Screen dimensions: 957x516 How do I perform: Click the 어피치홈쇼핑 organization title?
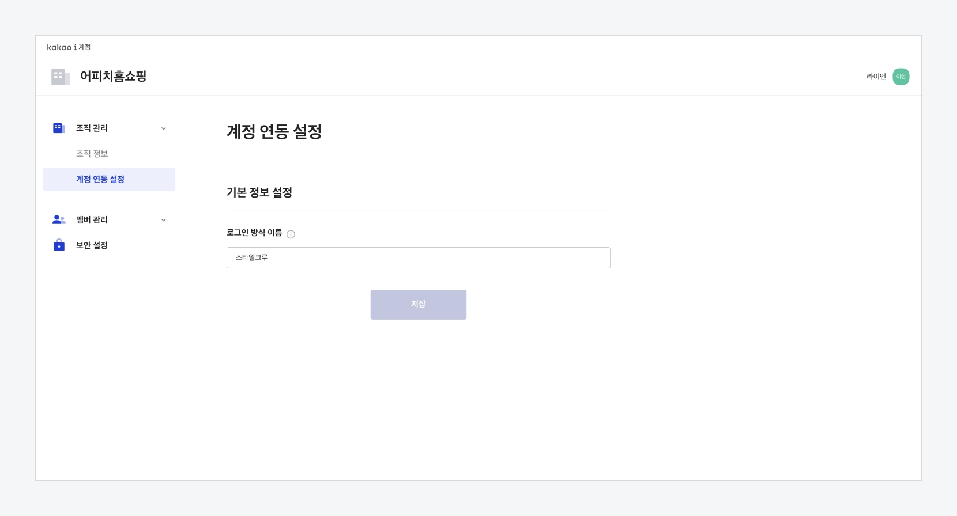113,76
